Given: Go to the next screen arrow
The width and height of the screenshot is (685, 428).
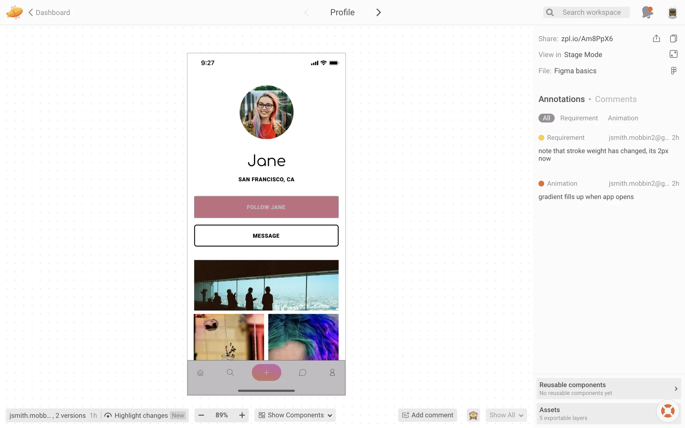Looking at the screenshot, I should point(379,12).
